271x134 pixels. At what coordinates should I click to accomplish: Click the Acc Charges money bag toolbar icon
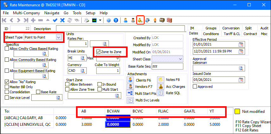140,20
